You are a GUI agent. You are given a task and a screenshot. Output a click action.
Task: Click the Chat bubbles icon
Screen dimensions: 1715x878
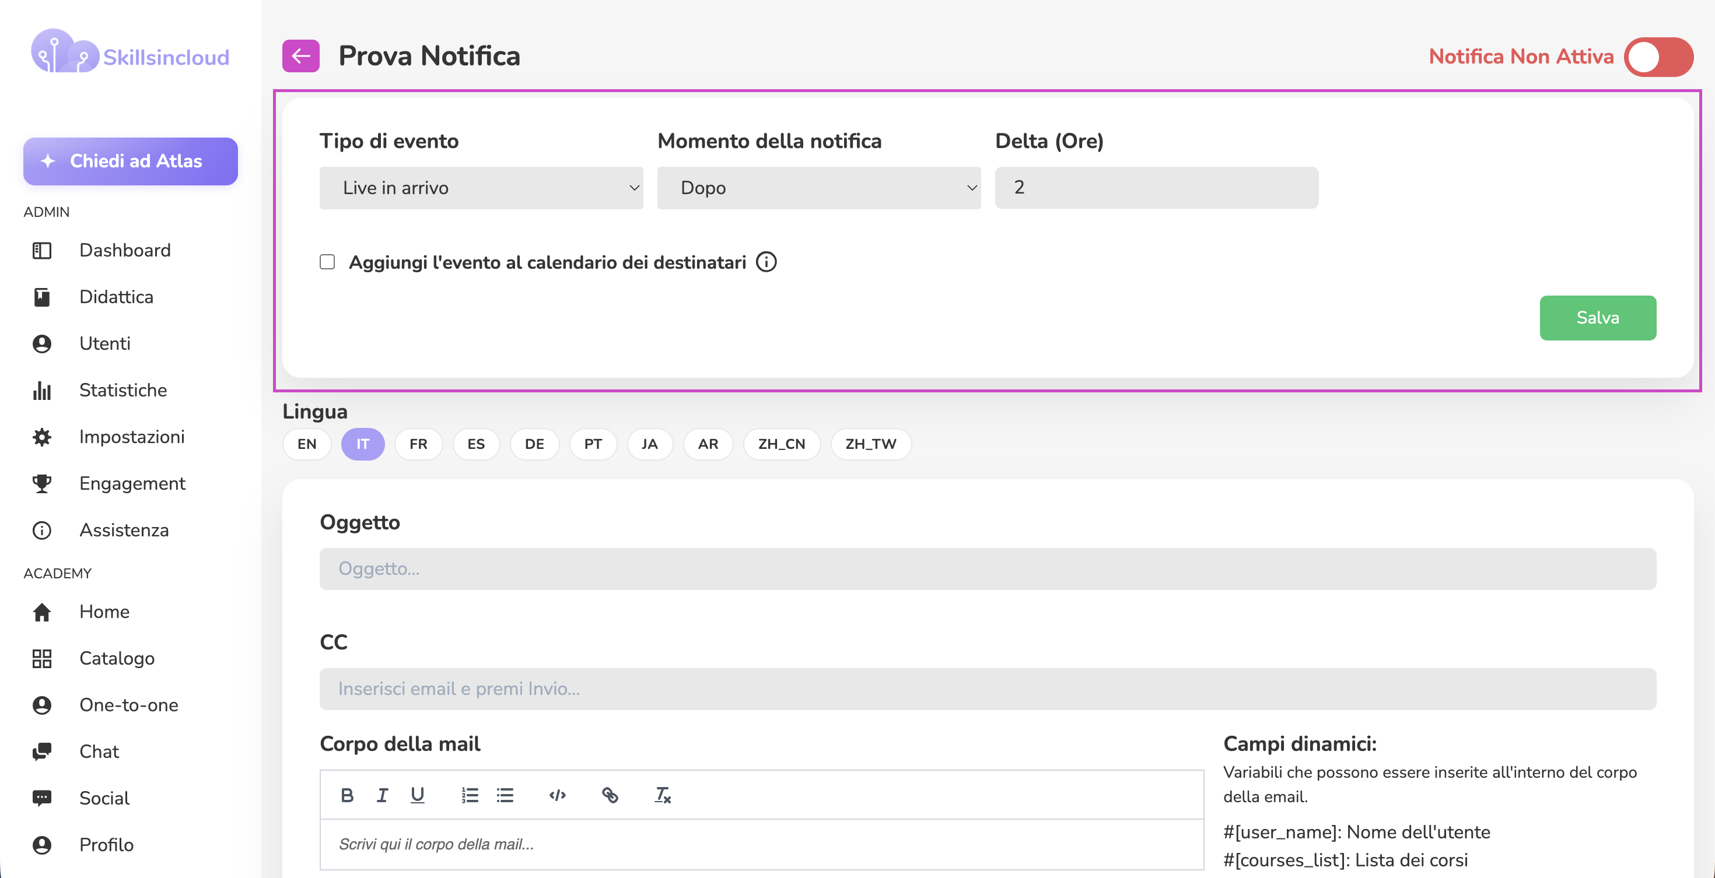[x=42, y=751]
